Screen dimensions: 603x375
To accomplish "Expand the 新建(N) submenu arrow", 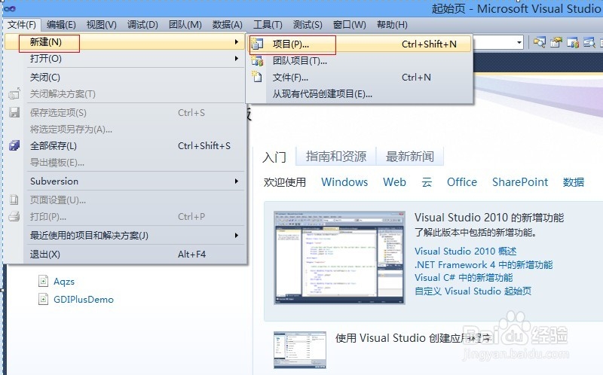I will point(236,41).
